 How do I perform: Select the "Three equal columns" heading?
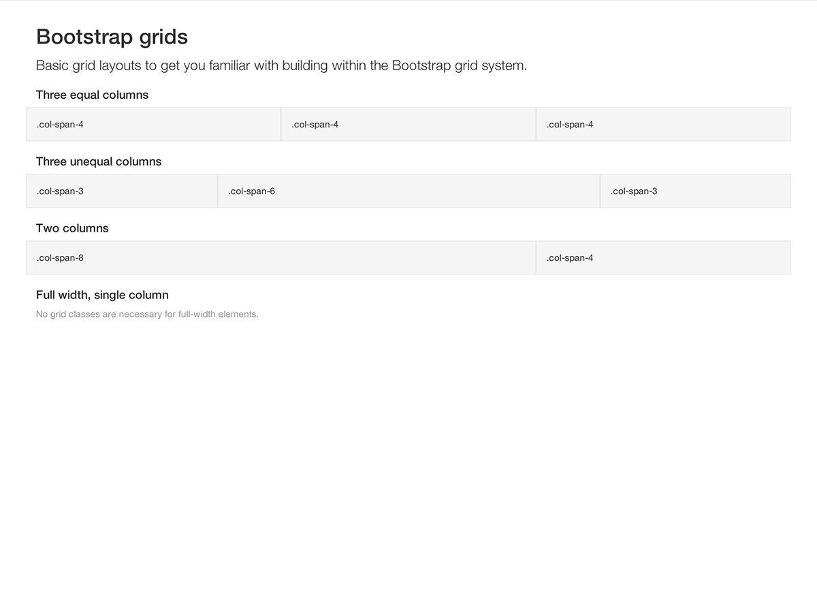92,95
